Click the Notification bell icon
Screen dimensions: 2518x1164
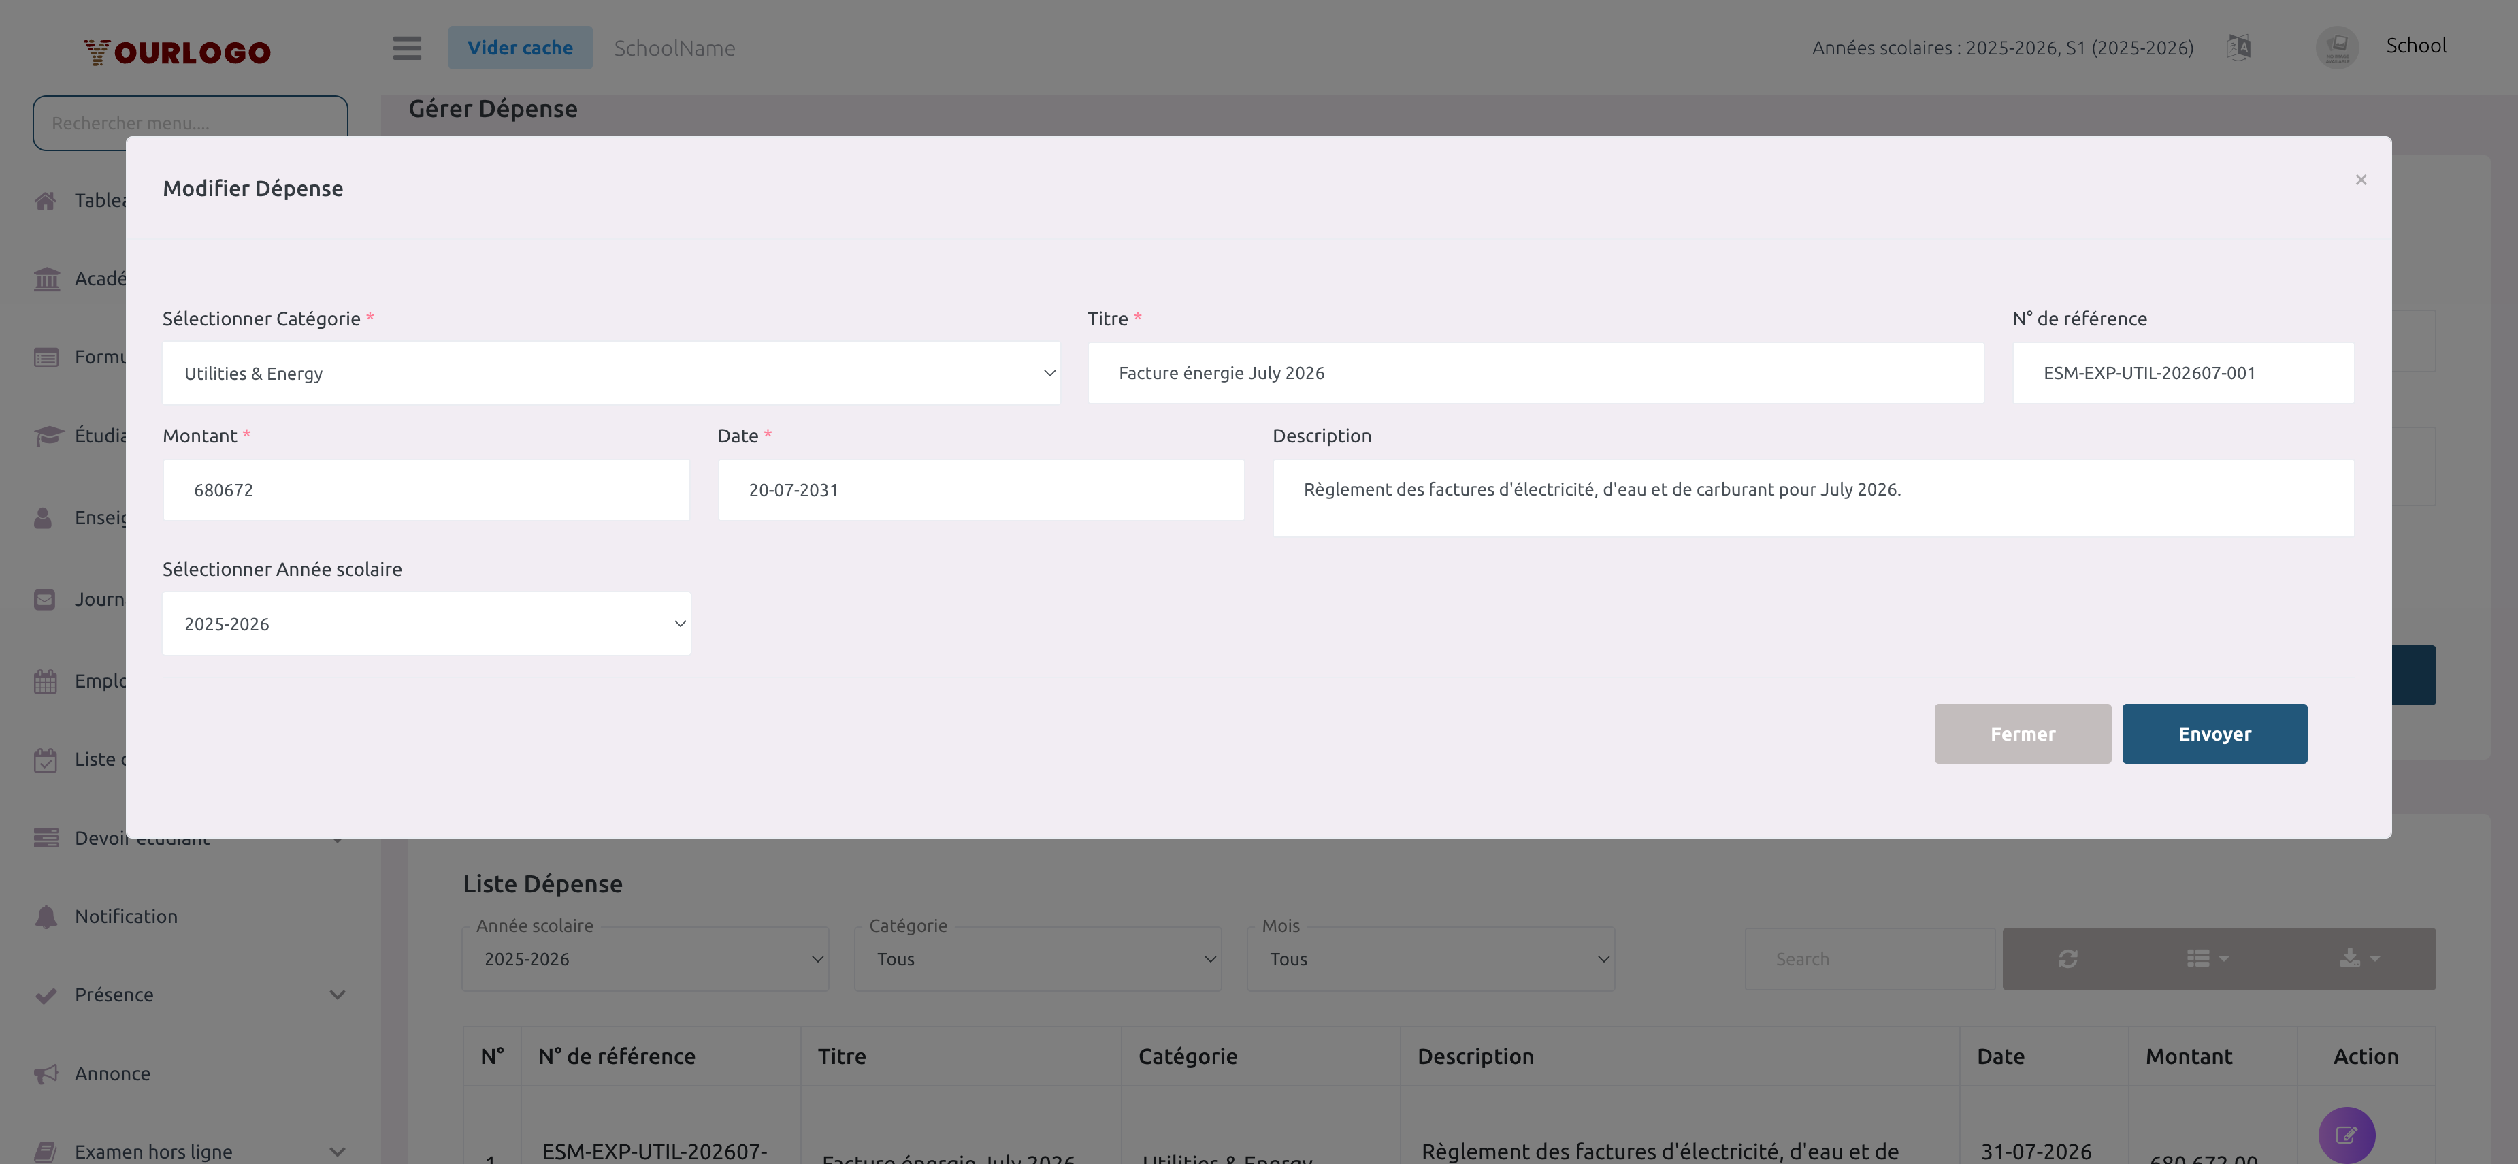coord(46,917)
